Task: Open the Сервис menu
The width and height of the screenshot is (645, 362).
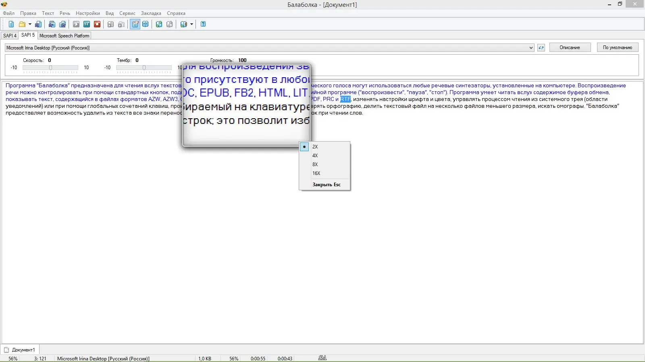Action: pos(127,13)
